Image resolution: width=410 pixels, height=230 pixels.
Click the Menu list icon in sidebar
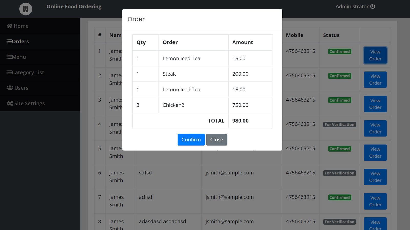[9, 57]
